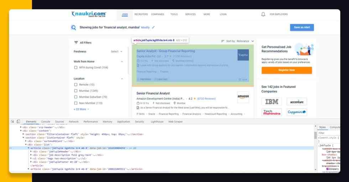This screenshot has height=182, width=349.
Task: Select the div class list node
Action: [x=38, y=144]
